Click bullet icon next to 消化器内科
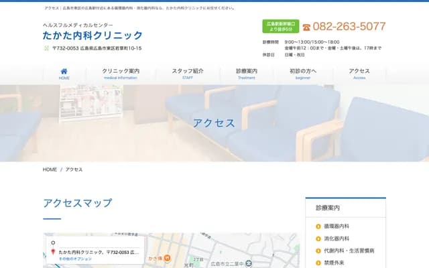The width and height of the screenshot is (429, 268). [x=318, y=239]
